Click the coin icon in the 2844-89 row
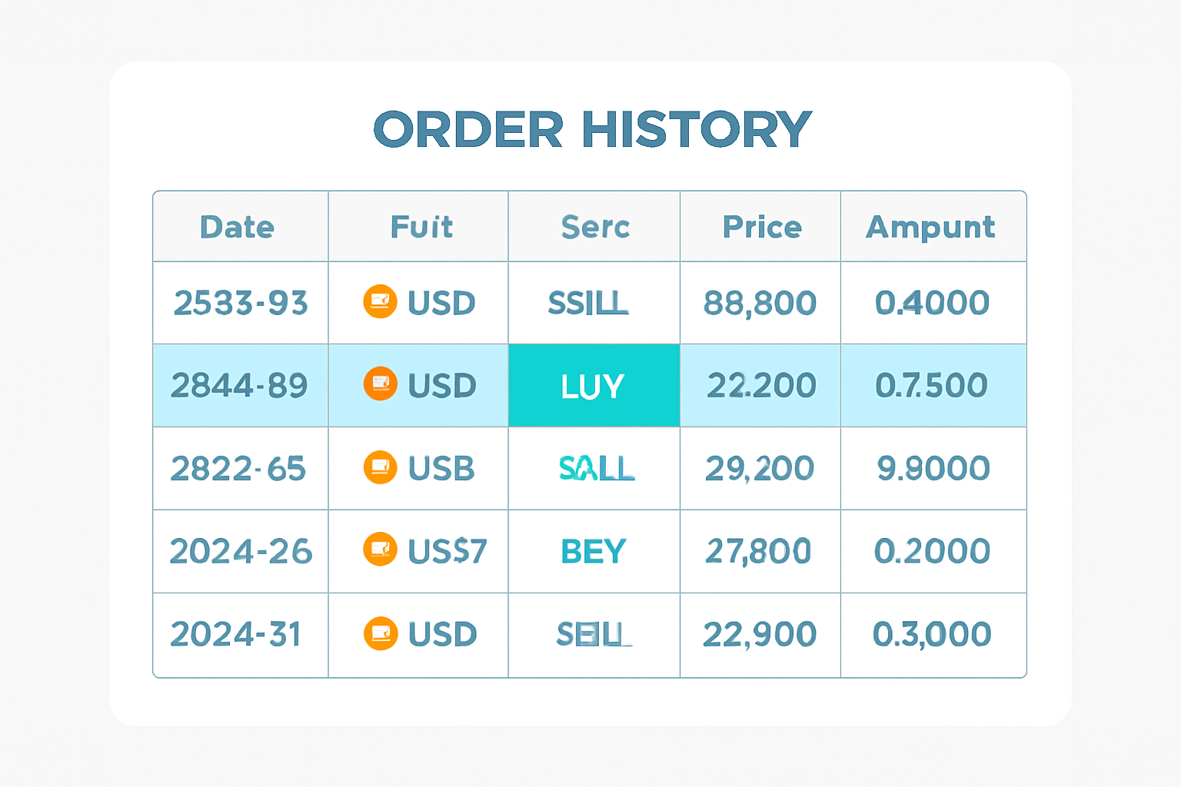Viewport: 1181px width, 787px height. (380, 384)
